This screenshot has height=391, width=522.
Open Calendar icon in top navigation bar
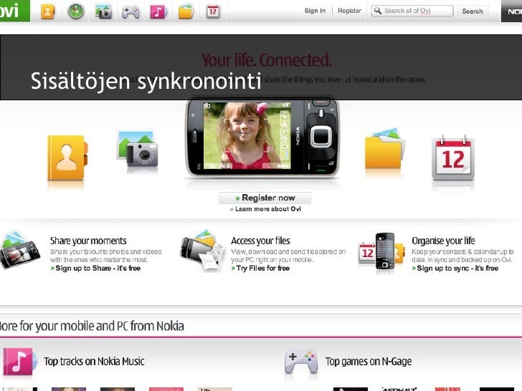tap(213, 12)
